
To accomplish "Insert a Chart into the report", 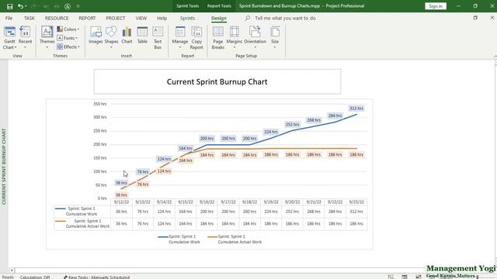I will click(x=127, y=36).
